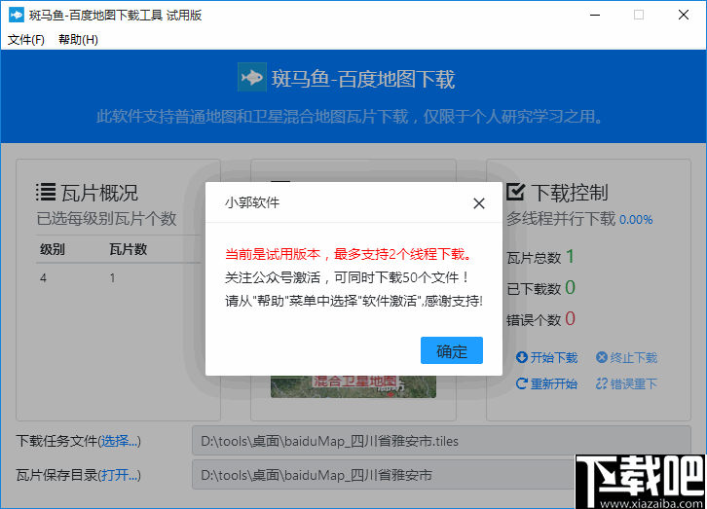The image size is (707, 509).
Task: Click the 打开... link for tile directory
Action: click(x=119, y=475)
